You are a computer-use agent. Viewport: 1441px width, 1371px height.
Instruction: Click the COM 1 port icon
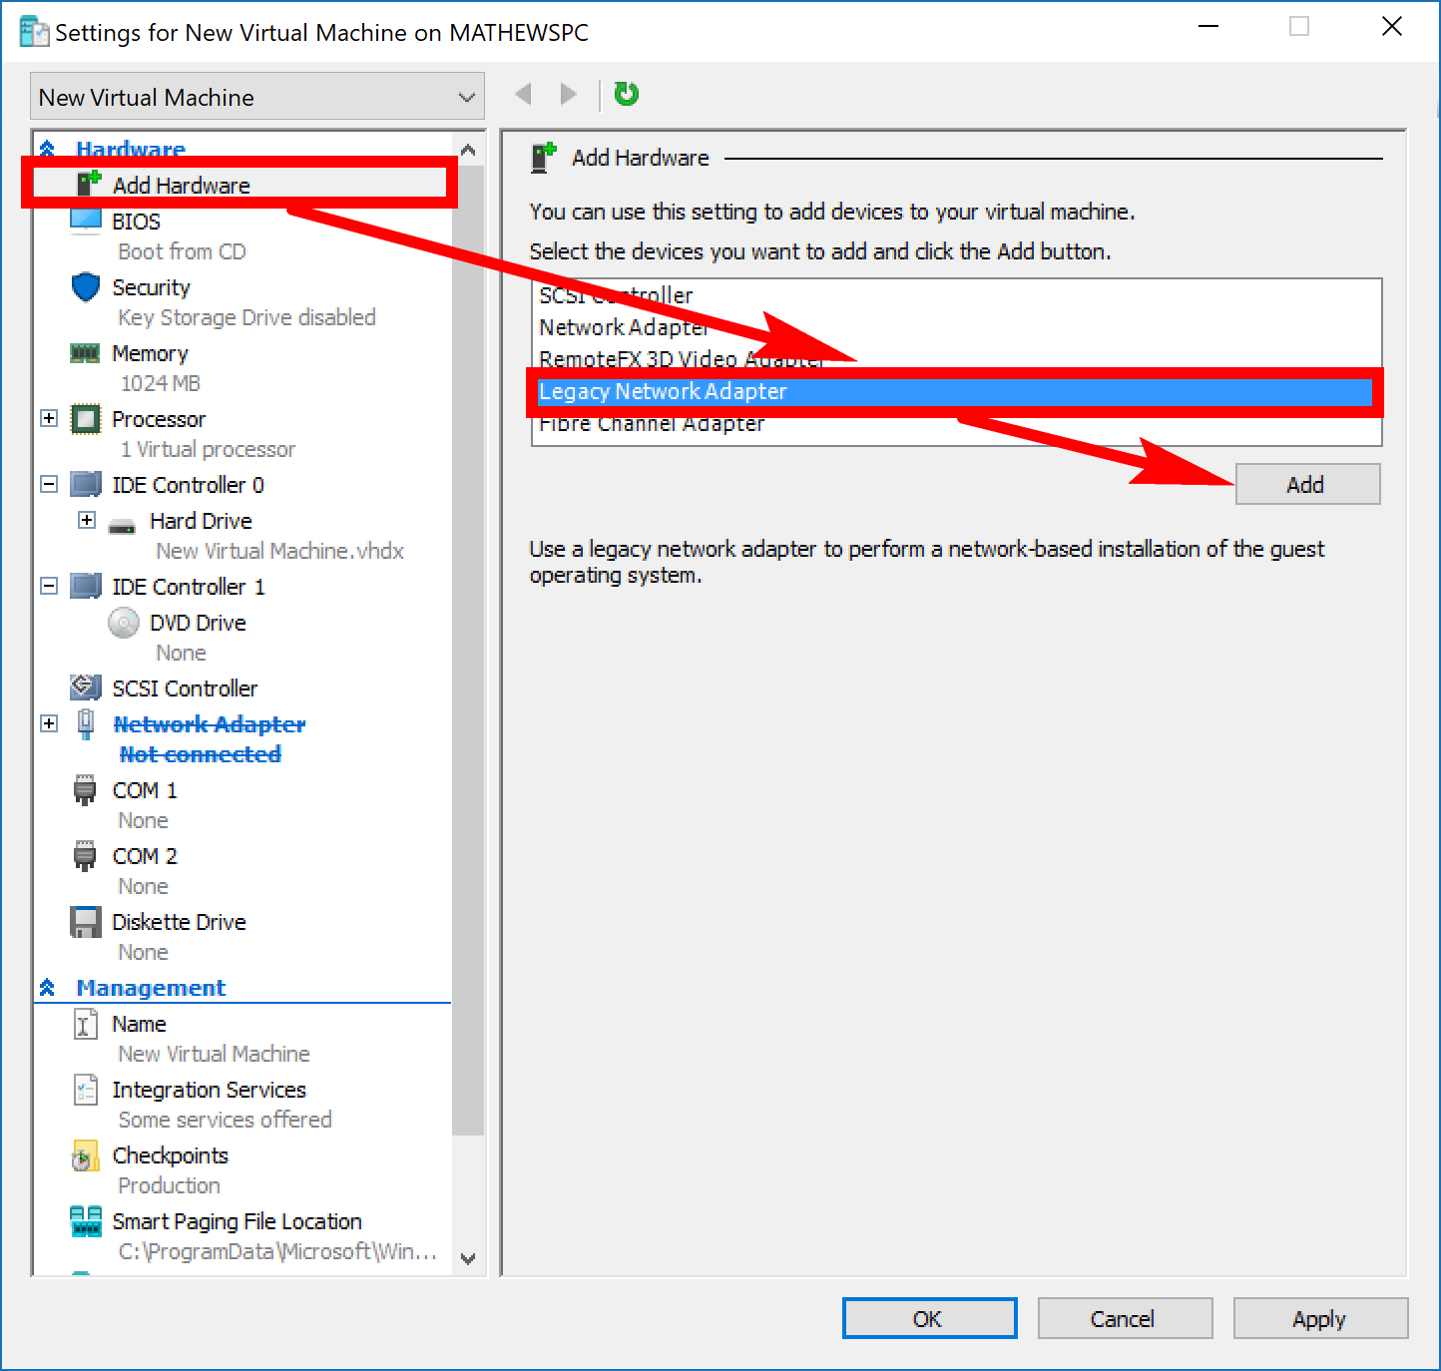coord(86,789)
